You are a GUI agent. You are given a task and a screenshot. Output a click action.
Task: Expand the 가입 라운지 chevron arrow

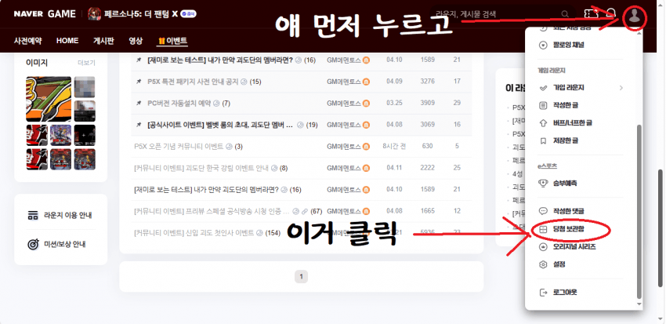click(x=621, y=88)
